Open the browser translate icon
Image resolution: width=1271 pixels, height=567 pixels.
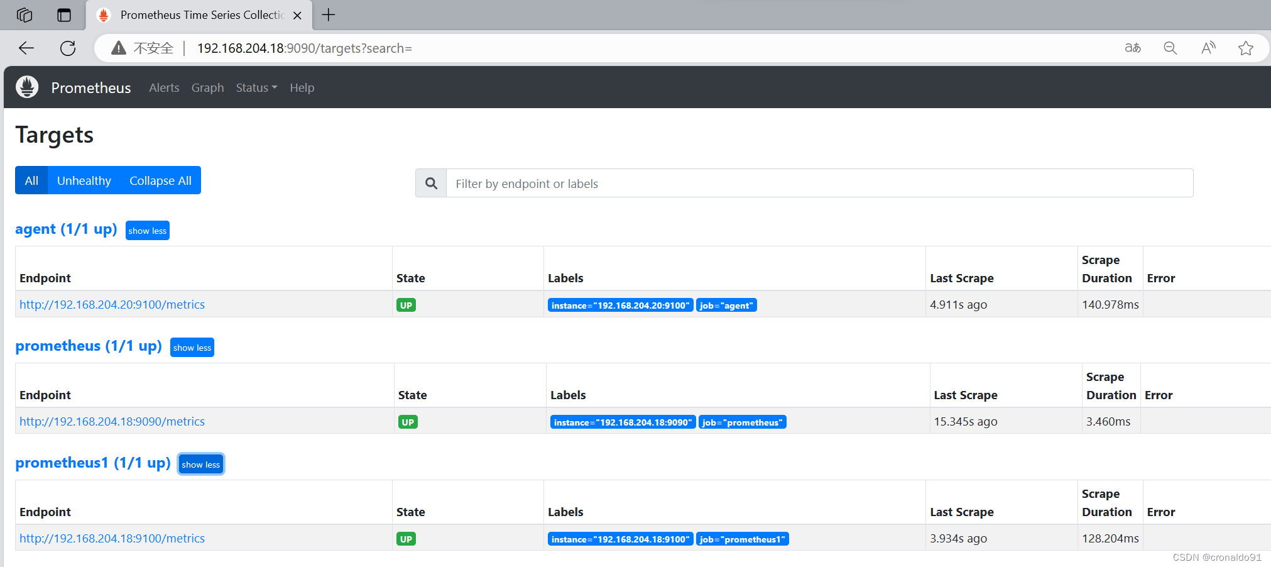[x=1133, y=48]
